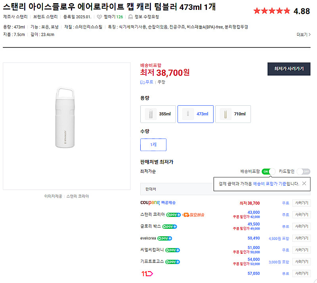The width and height of the screenshot is (317, 283).
Task: Click the 50,490 price for evekorea
Action: tap(254, 238)
